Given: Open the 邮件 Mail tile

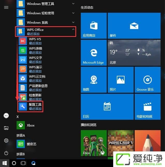Looking at the screenshot, I should (x=134, y=25).
